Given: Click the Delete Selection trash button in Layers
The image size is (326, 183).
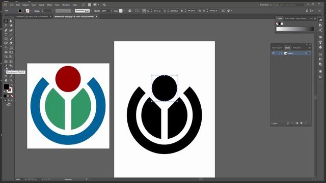Looking at the screenshot, I should point(306,124).
